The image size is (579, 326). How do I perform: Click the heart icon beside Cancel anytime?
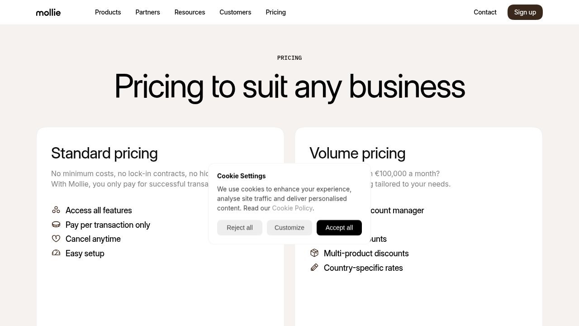pos(56,239)
